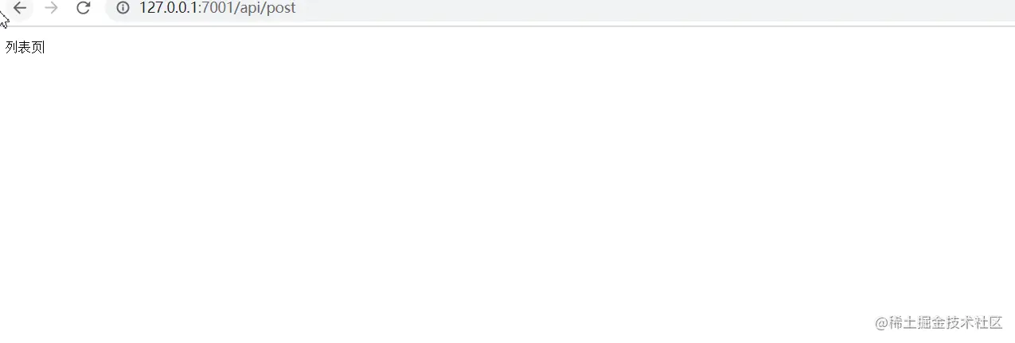Click empty space inside the address bar
The width and height of the screenshot is (1015, 343).
coord(637,8)
